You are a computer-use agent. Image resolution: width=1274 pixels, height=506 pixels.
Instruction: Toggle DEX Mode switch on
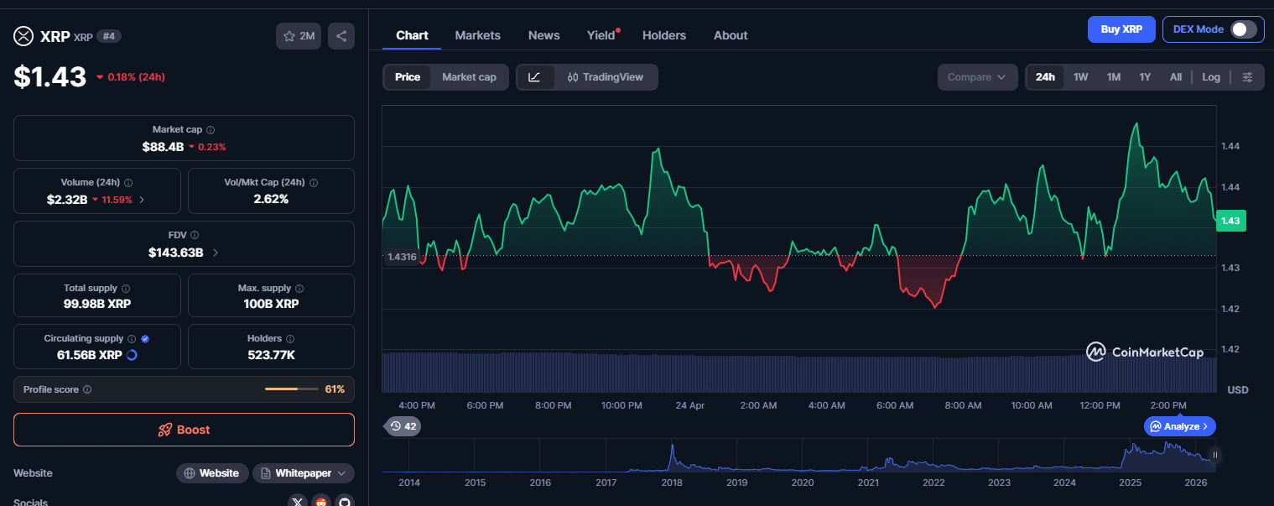tap(1243, 29)
